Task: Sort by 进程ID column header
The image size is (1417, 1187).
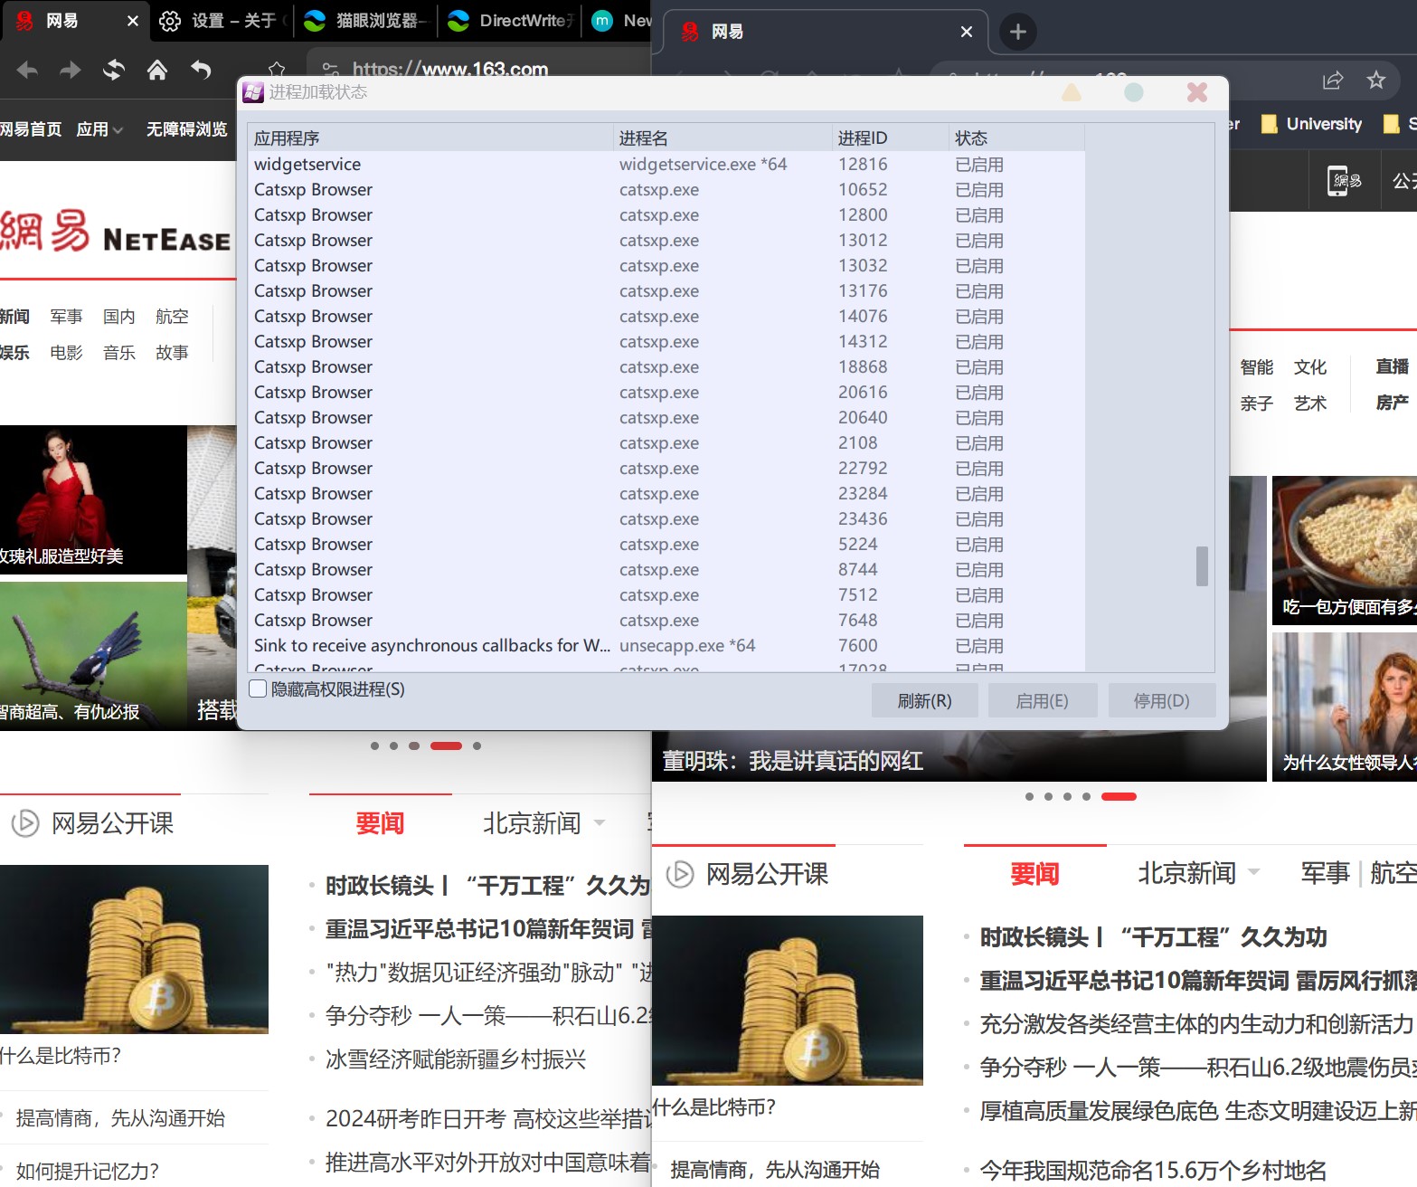Action: (891, 138)
